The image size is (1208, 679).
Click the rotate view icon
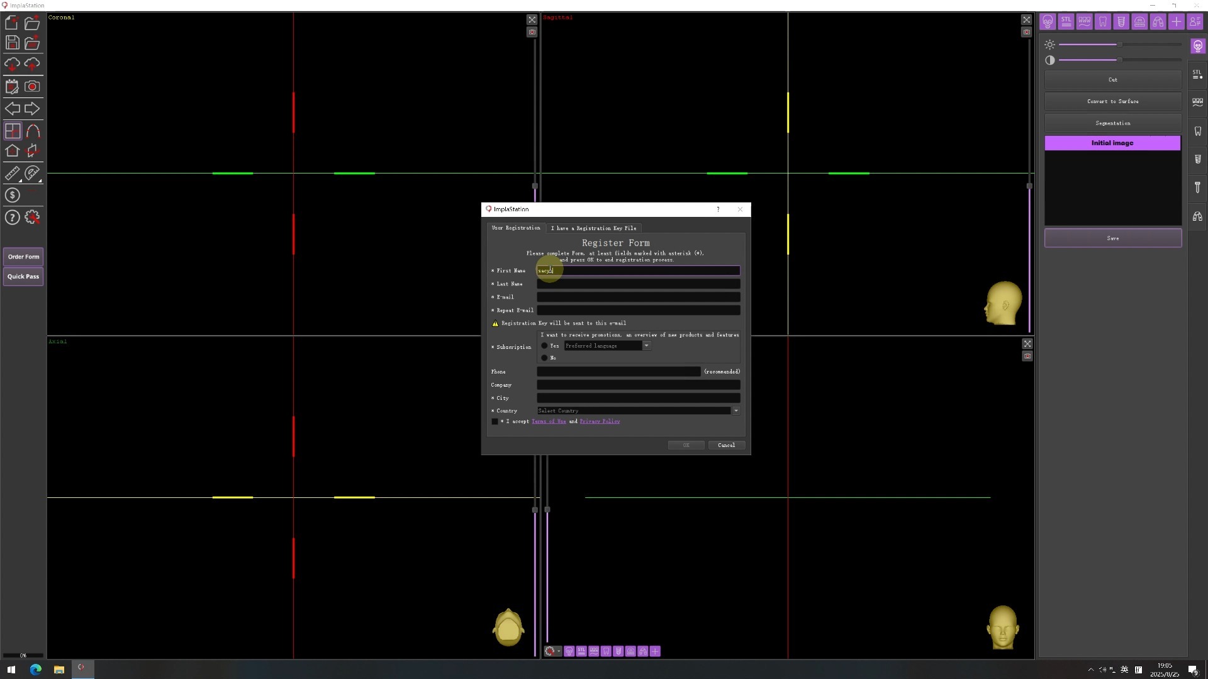[x=32, y=151]
